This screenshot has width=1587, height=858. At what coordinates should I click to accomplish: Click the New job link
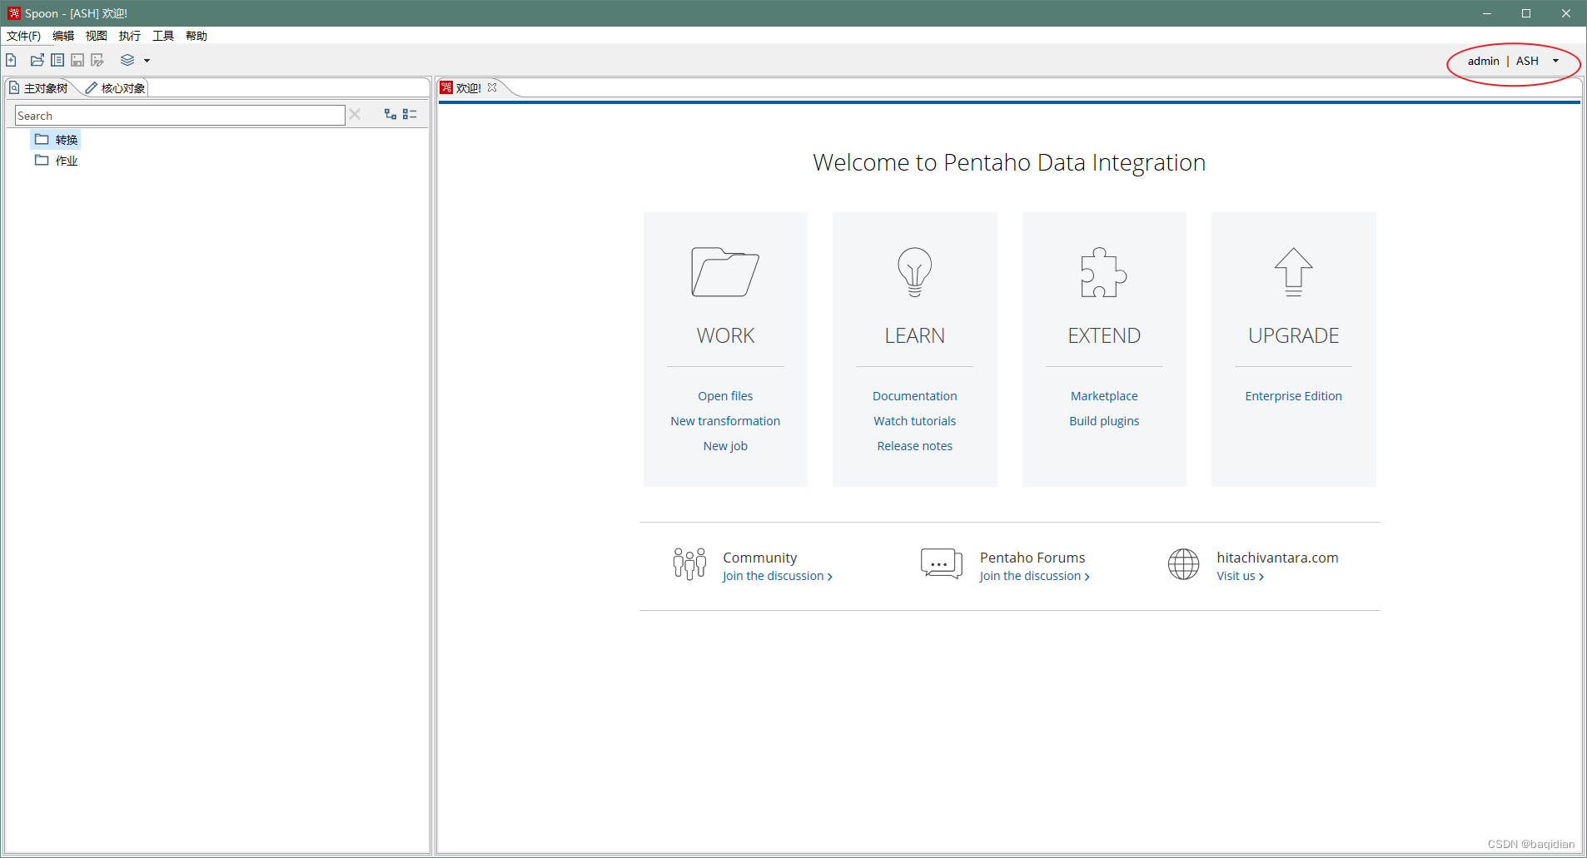point(725,446)
